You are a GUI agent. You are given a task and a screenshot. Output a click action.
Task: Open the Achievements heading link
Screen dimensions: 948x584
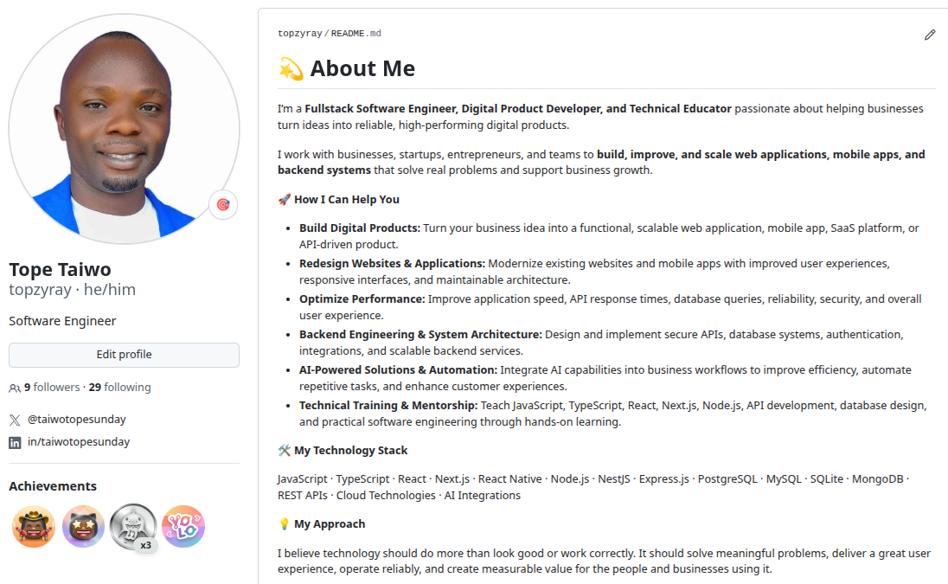point(53,486)
